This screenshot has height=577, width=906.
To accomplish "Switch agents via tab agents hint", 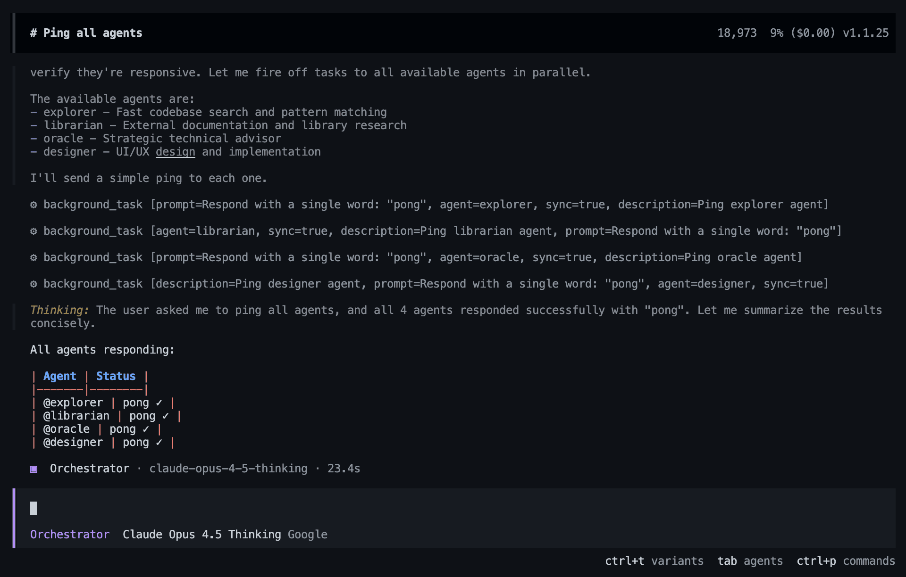I will (x=750, y=561).
